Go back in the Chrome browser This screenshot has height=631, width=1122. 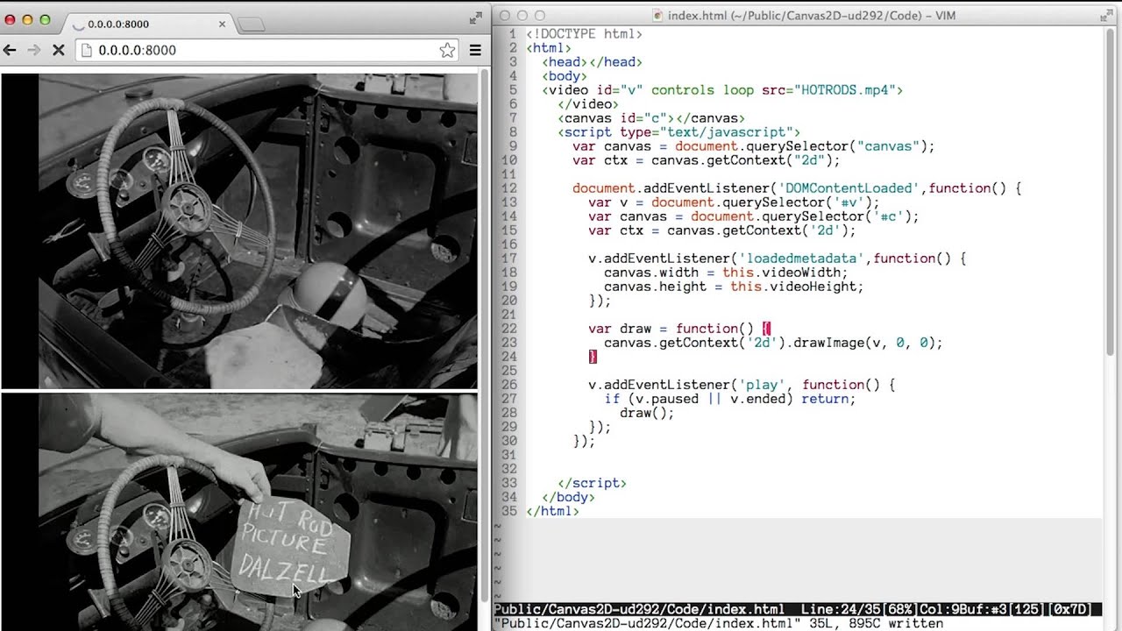(x=11, y=50)
